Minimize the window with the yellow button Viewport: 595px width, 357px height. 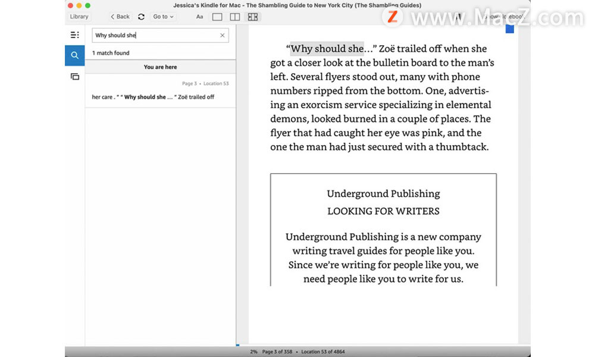pos(79,5)
